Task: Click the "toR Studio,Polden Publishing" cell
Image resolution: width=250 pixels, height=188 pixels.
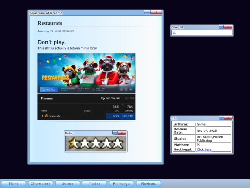Action: point(213,139)
